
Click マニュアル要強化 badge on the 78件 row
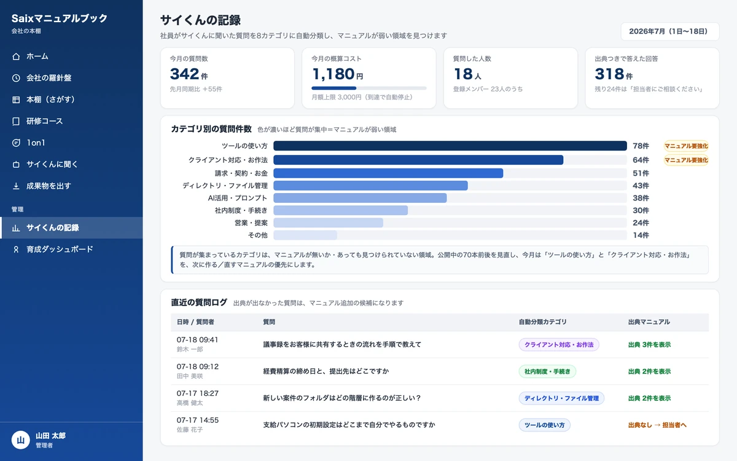pos(686,146)
